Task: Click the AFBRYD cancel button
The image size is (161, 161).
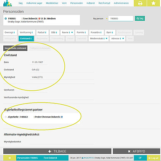Action: click(x=137, y=151)
